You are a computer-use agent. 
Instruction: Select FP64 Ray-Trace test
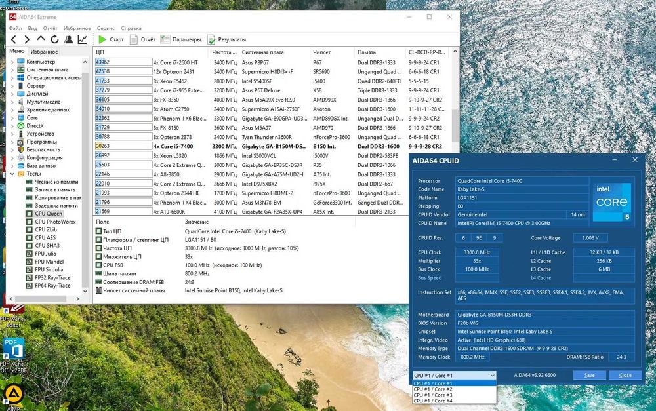(x=52, y=286)
